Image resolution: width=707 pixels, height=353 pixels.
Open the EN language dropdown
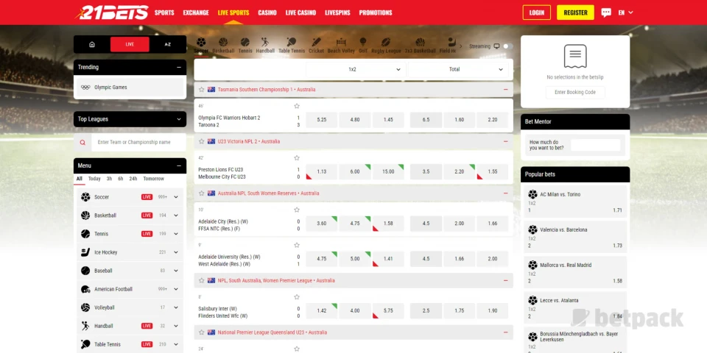(x=626, y=13)
